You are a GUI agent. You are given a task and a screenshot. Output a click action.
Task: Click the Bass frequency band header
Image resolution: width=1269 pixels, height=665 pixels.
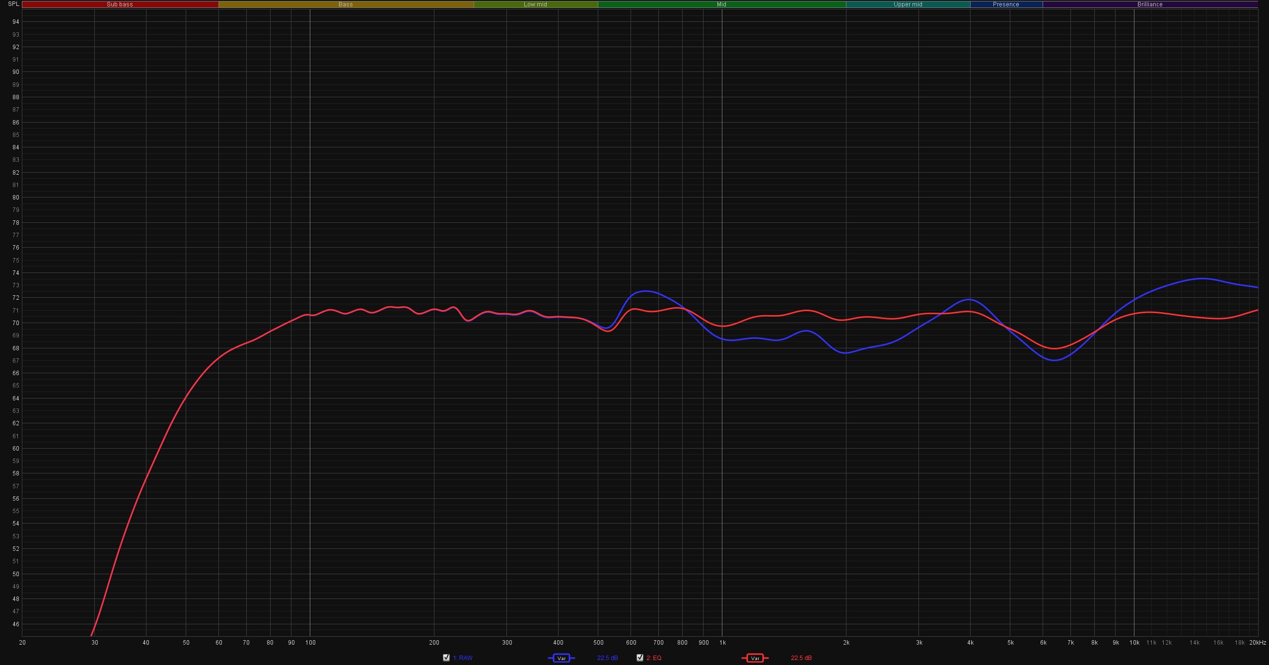pyautogui.click(x=346, y=4)
